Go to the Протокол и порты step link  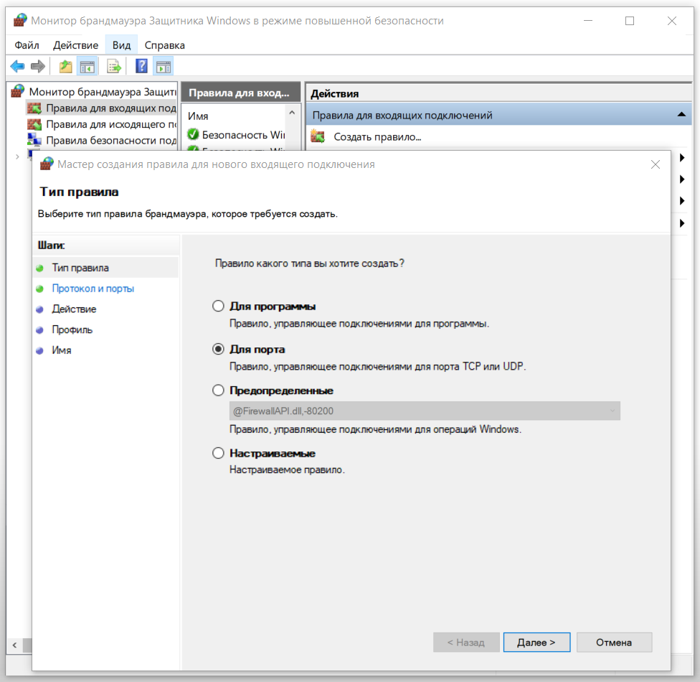tap(93, 289)
